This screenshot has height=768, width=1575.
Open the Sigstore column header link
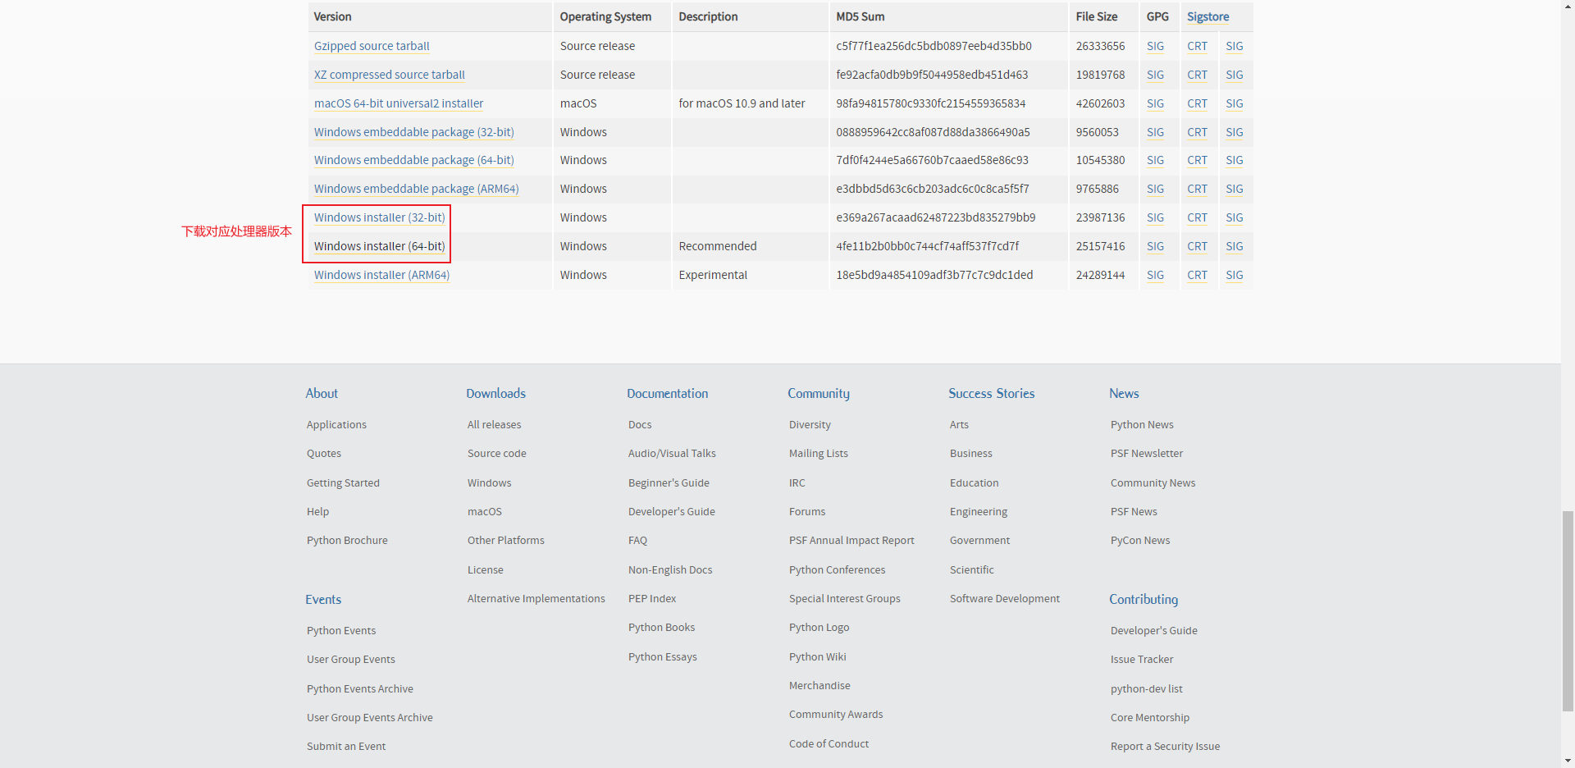[1207, 16]
